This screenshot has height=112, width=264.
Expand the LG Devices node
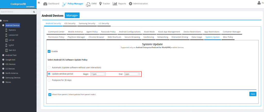pyautogui.click(x=3, y=69)
